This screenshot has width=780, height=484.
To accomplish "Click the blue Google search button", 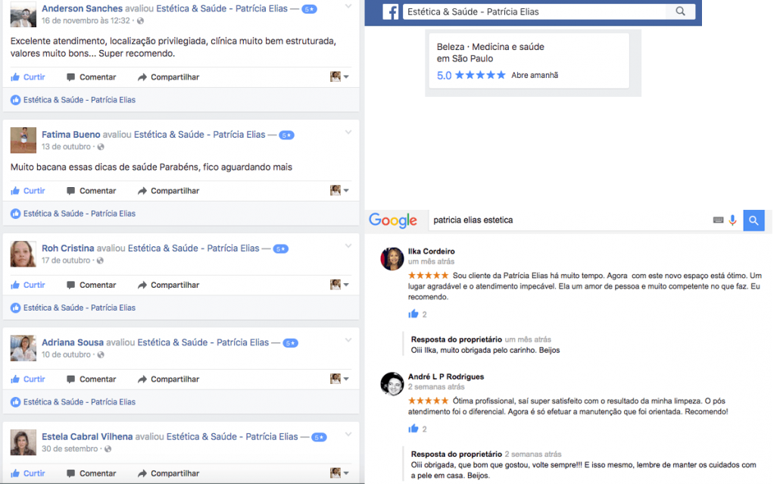I will pos(753,220).
